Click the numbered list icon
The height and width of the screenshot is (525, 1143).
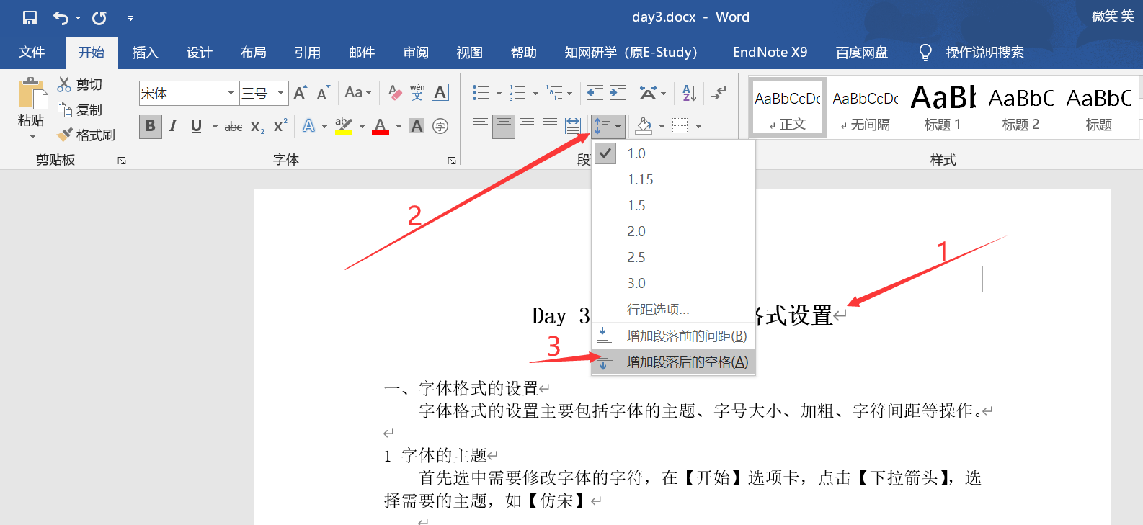(x=518, y=92)
